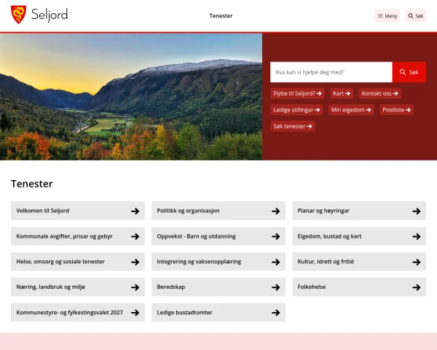The image size is (437, 350).
Task: Click the arrow on 'Min eigedom' chip
Action: (x=369, y=110)
